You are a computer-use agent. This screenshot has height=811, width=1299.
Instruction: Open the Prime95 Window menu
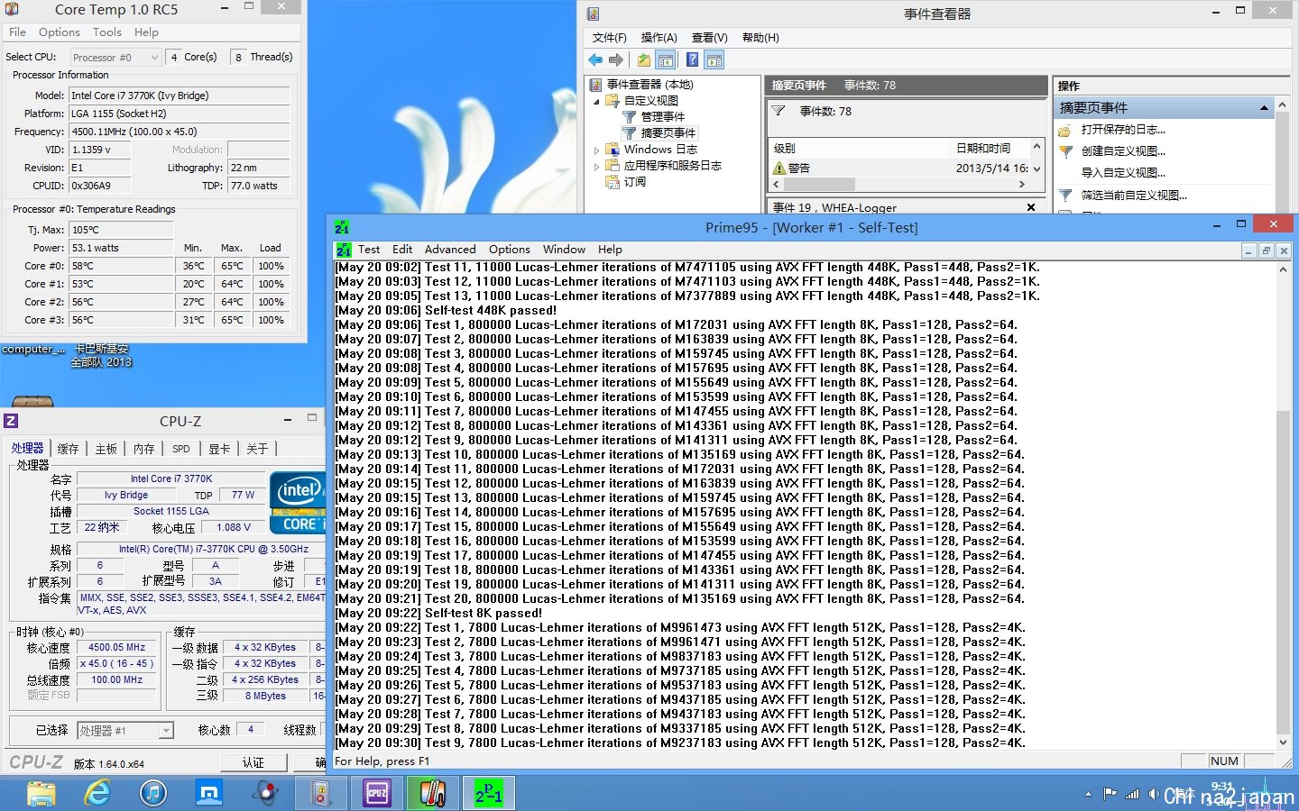click(x=564, y=250)
